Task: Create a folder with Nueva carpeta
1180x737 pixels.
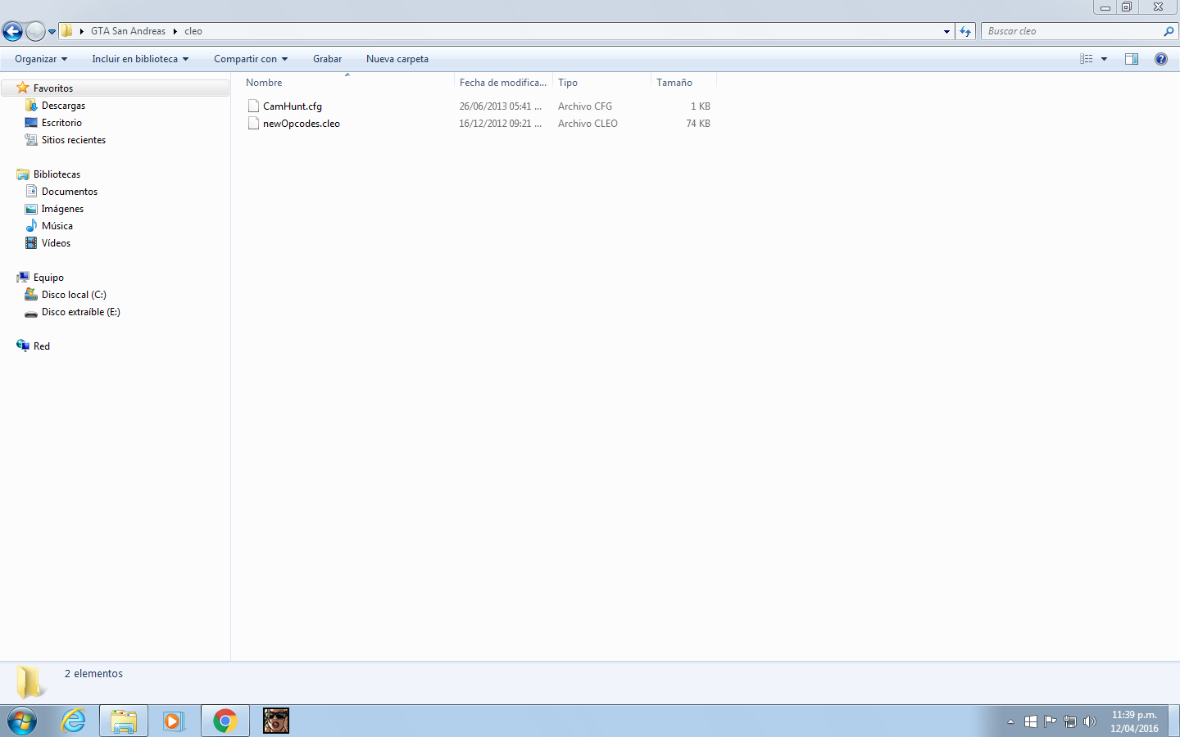Action: (x=397, y=59)
